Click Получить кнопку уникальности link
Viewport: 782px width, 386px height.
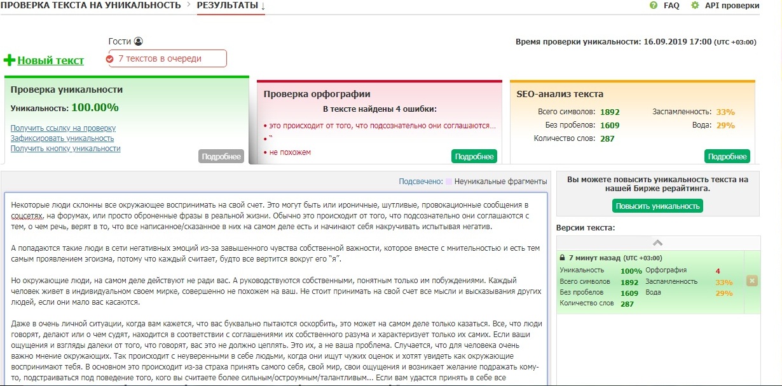[65, 149]
